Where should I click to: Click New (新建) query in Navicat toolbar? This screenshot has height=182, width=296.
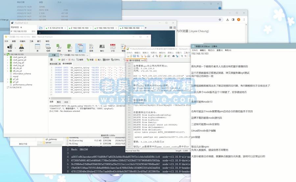point(90,59)
